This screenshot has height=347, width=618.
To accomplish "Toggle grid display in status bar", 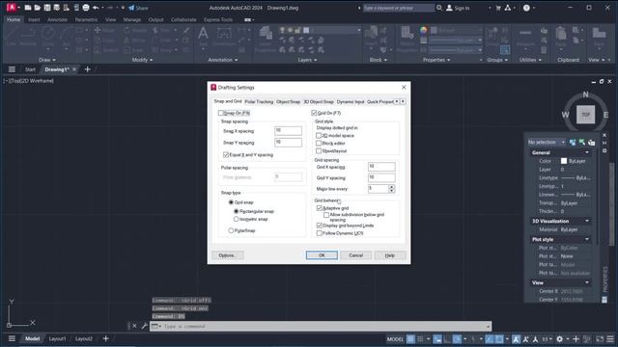I will 410,338.
